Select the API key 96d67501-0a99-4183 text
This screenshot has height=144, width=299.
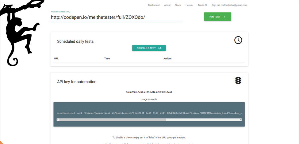tap(149, 92)
